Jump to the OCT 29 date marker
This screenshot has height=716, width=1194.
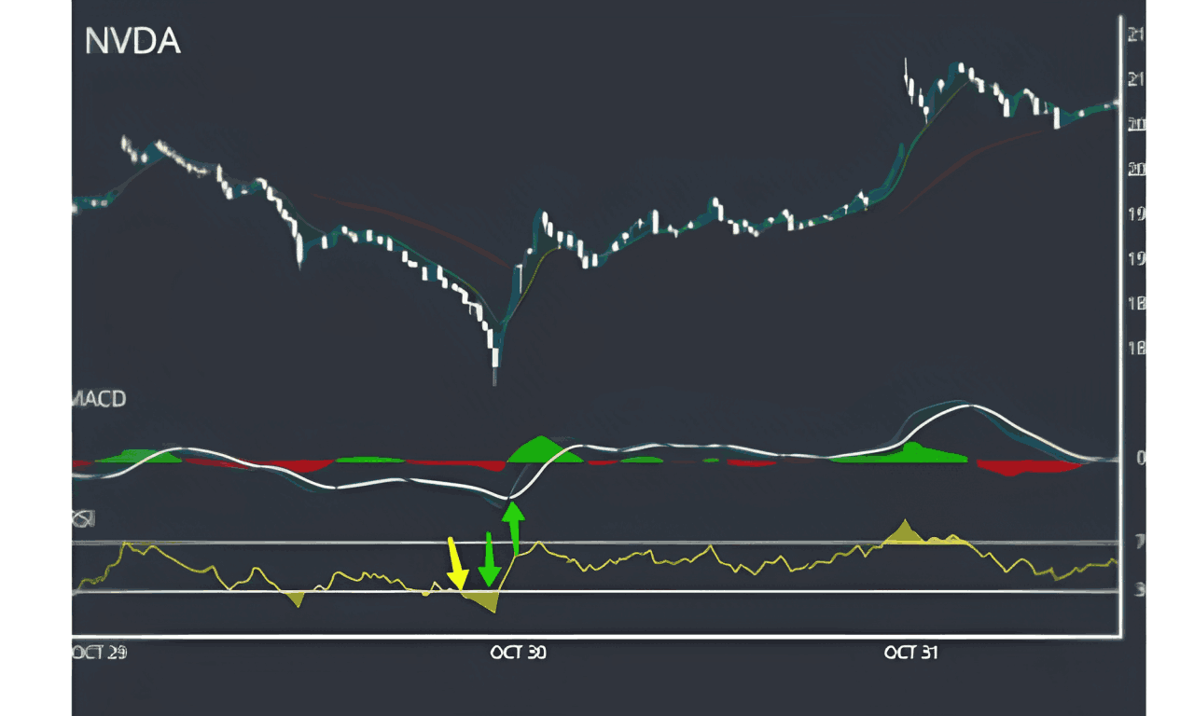click(x=99, y=654)
